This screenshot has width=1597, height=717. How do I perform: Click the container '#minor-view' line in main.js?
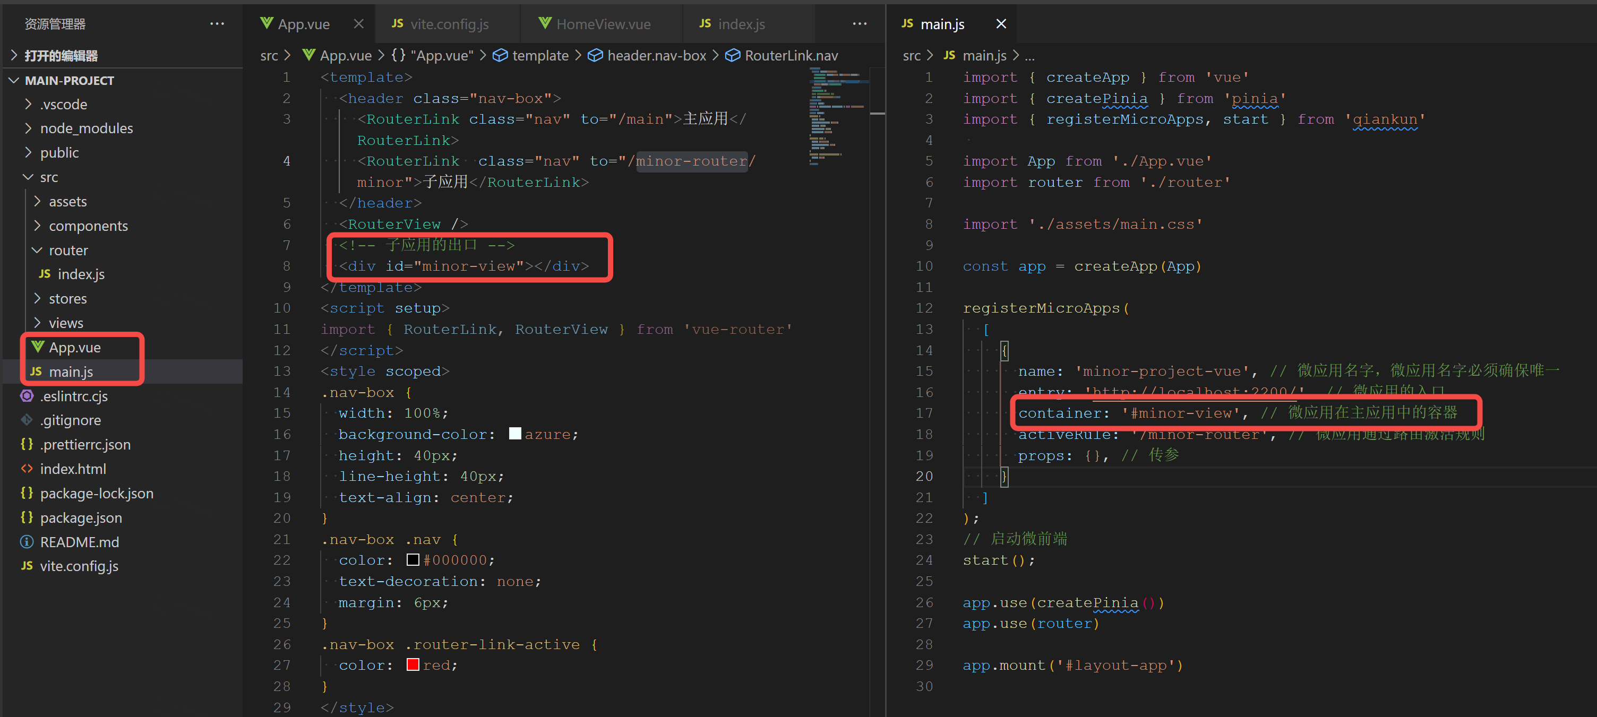point(1237,413)
